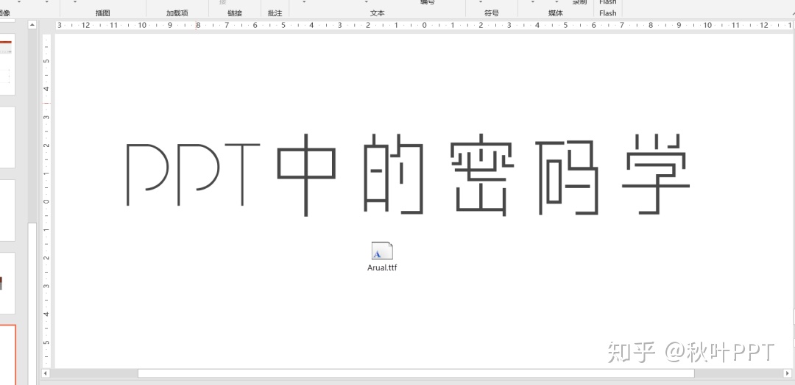Click the thumbnail pane vertical scrollbar thumb
The image size is (795, 385).
(x=32, y=303)
